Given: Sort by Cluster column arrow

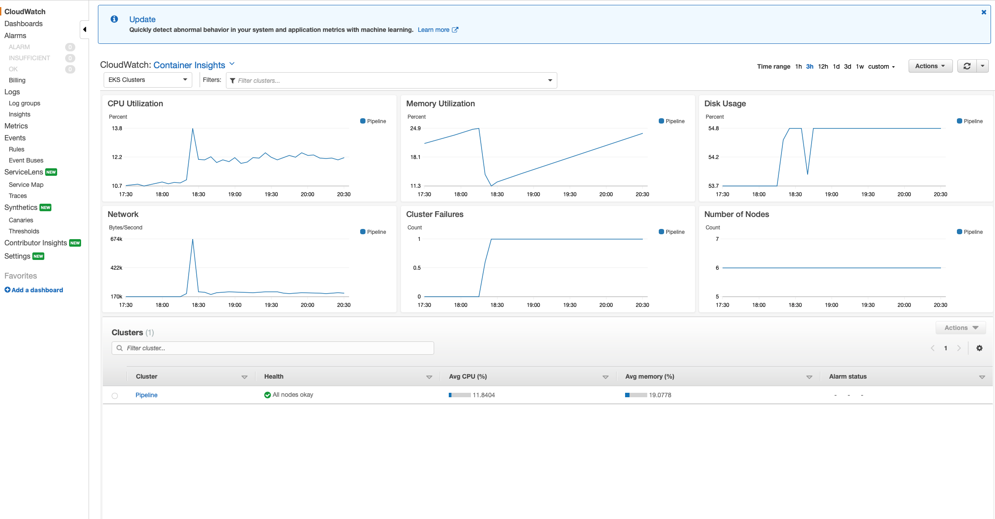Looking at the screenshot, I should pos(244,377).
